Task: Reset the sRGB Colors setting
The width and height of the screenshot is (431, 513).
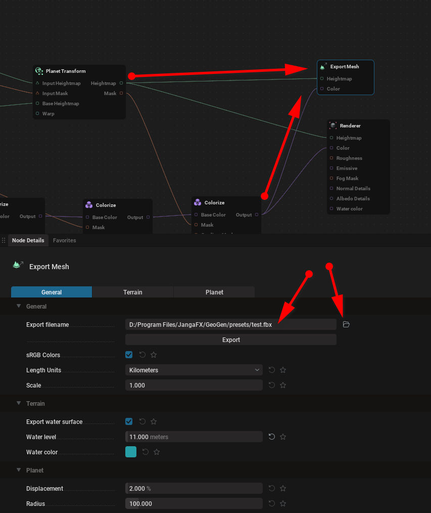Action: 142,355
